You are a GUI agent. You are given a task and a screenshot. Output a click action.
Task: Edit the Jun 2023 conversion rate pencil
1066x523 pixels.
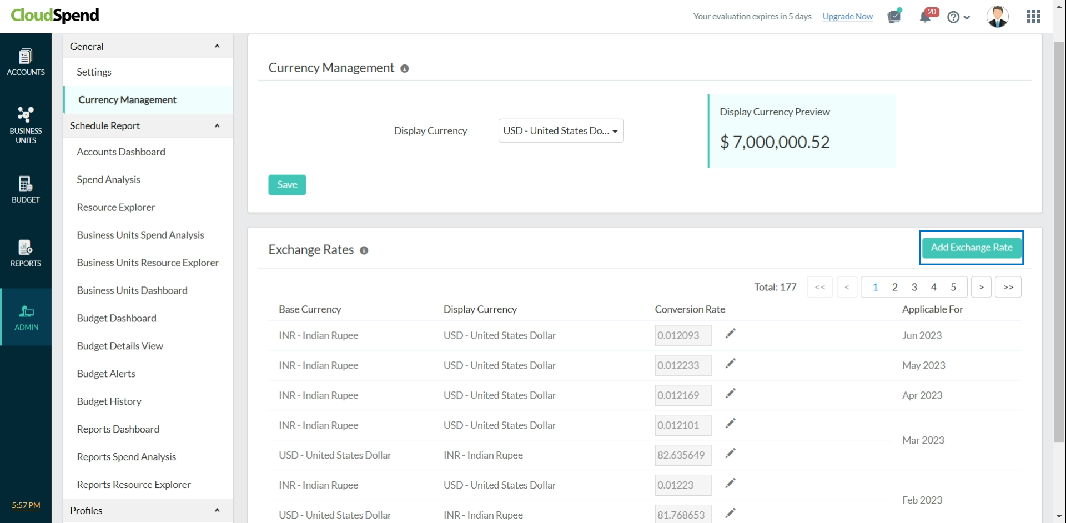(x=730, y=334)
